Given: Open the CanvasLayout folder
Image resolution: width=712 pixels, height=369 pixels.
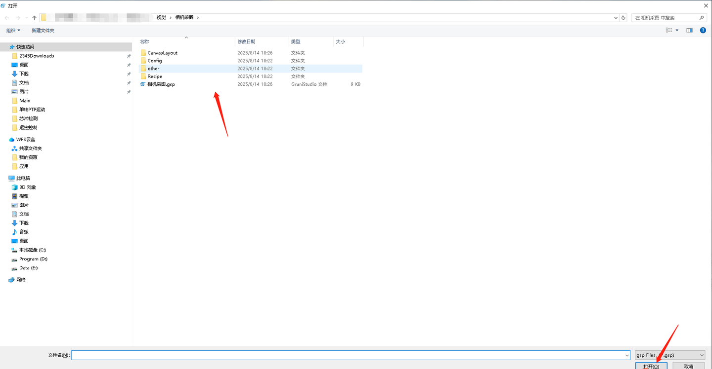Looking at the screenshot, I should pos(162,53).
